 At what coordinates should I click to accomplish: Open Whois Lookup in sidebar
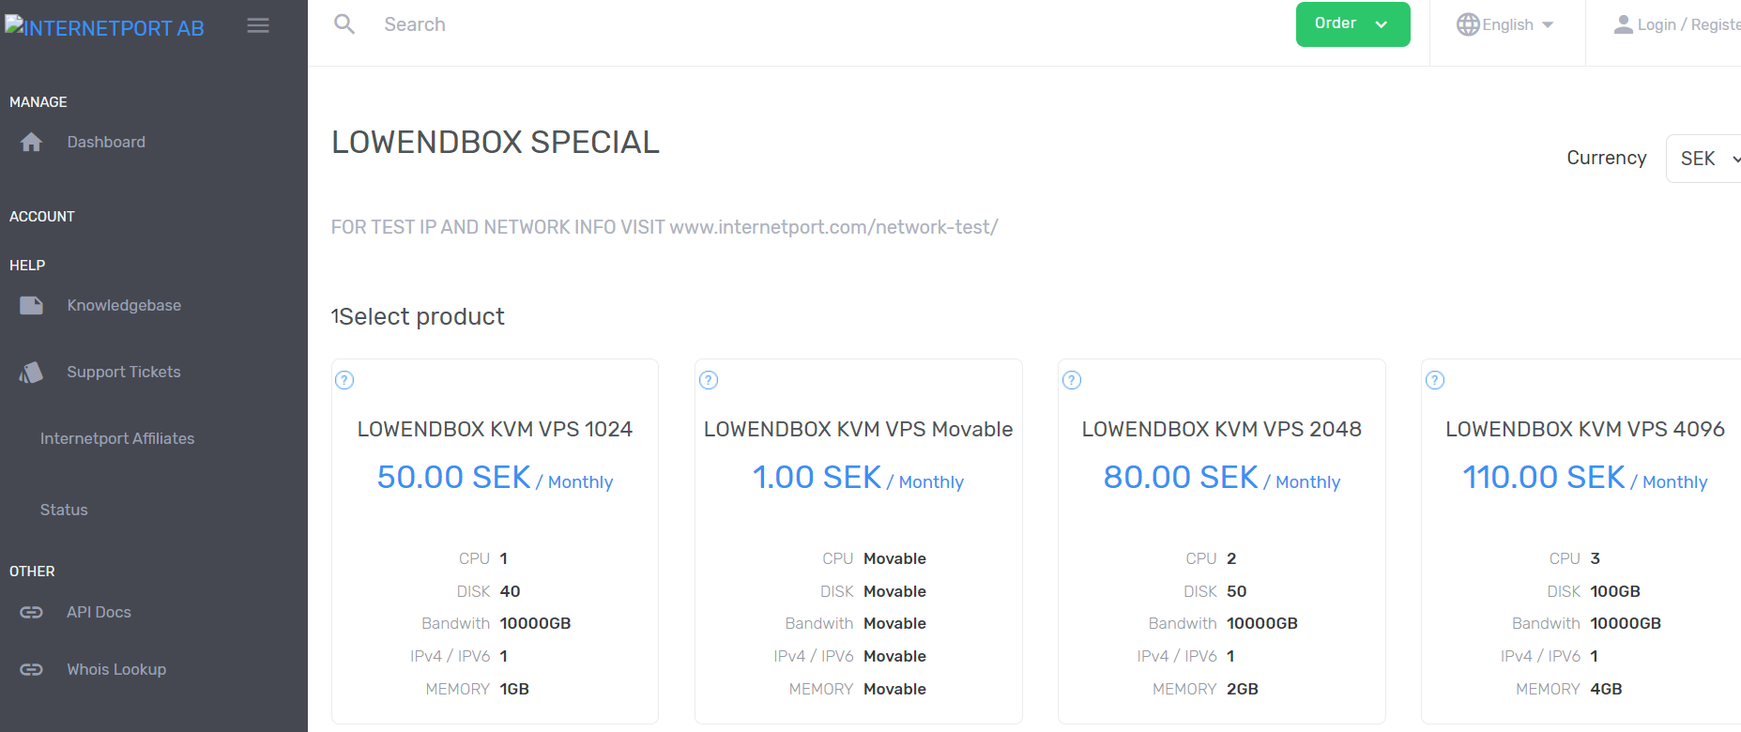pos(116,669)
